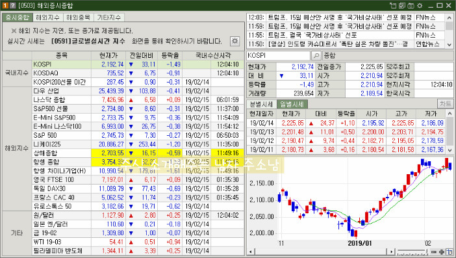Click the number 1 icon in title bar
Viewport: 456px width, 258px height.
point(5,6)
